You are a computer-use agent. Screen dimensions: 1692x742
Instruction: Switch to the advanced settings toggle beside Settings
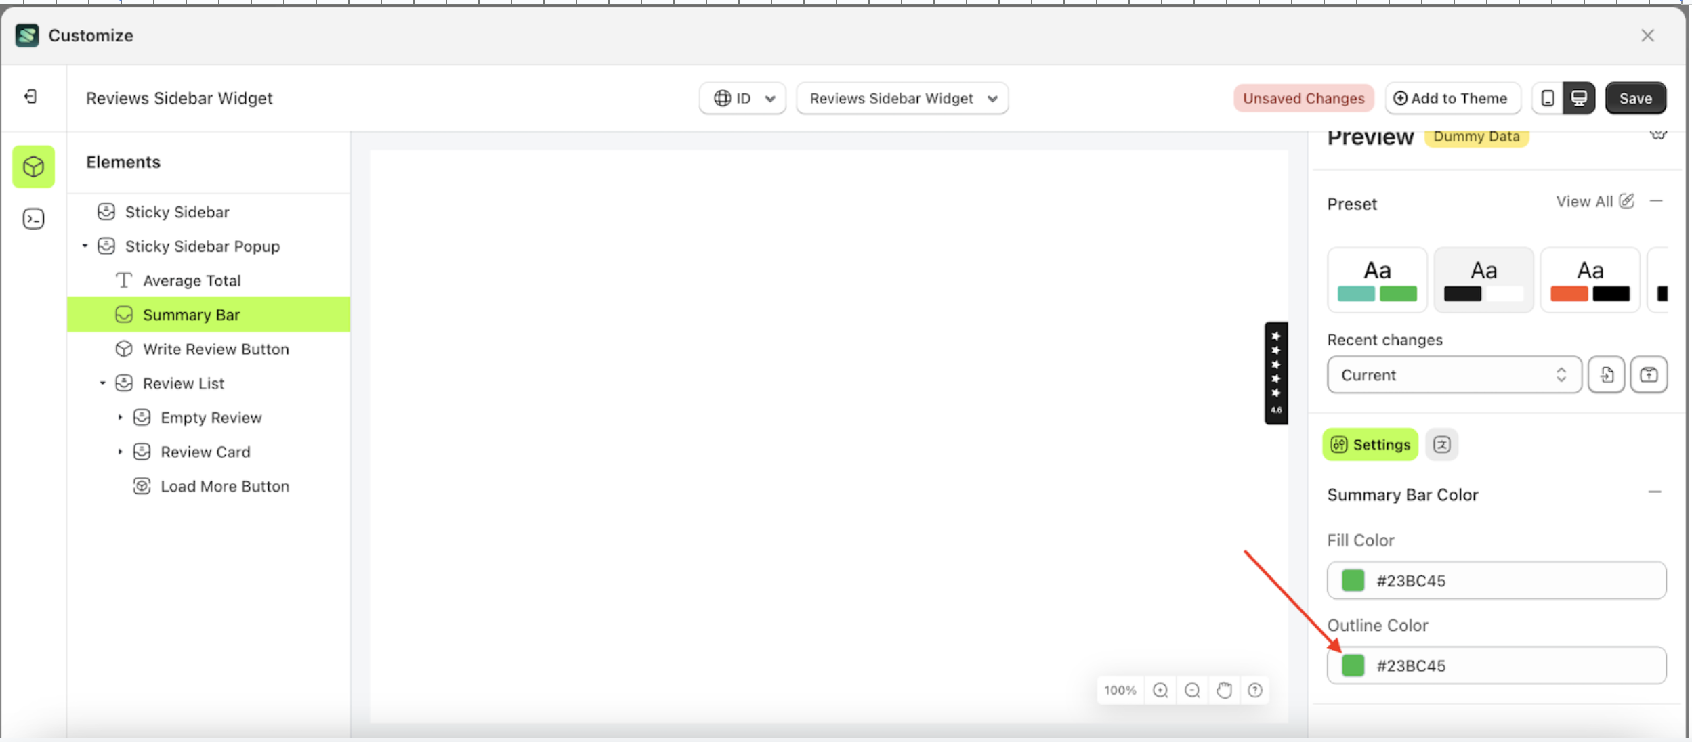[1442, 445]
